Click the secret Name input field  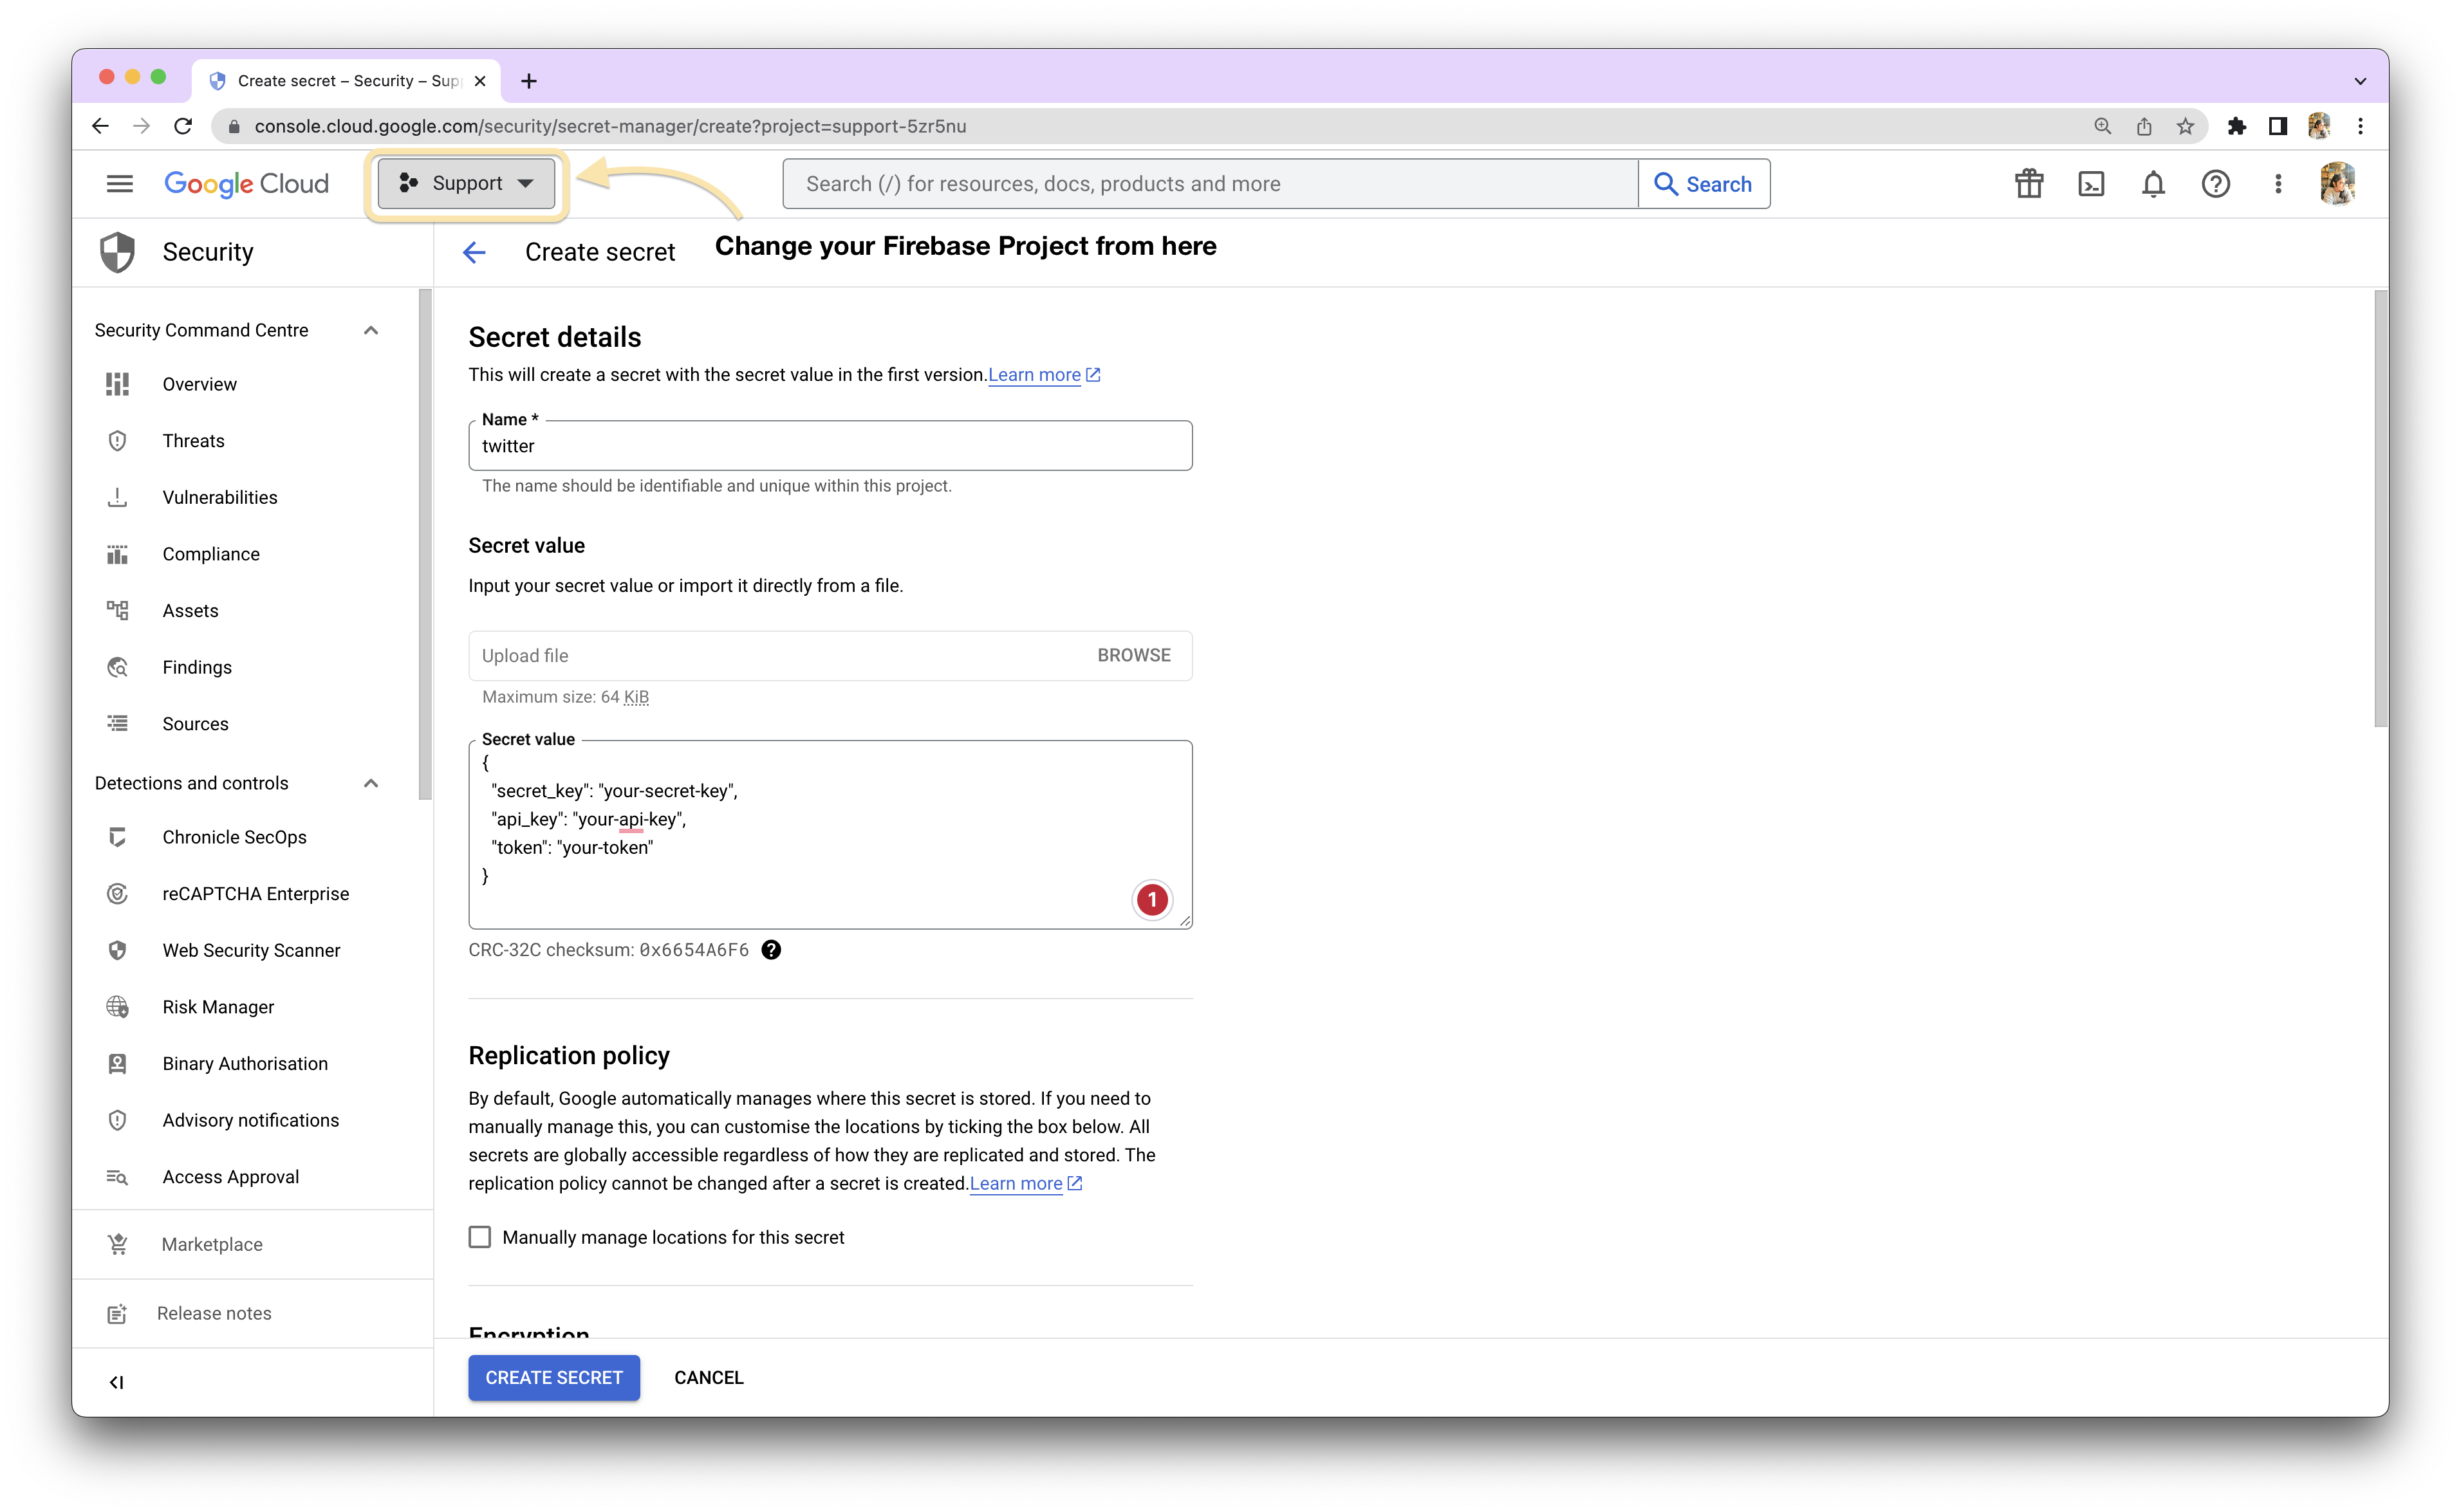[830, 445]
